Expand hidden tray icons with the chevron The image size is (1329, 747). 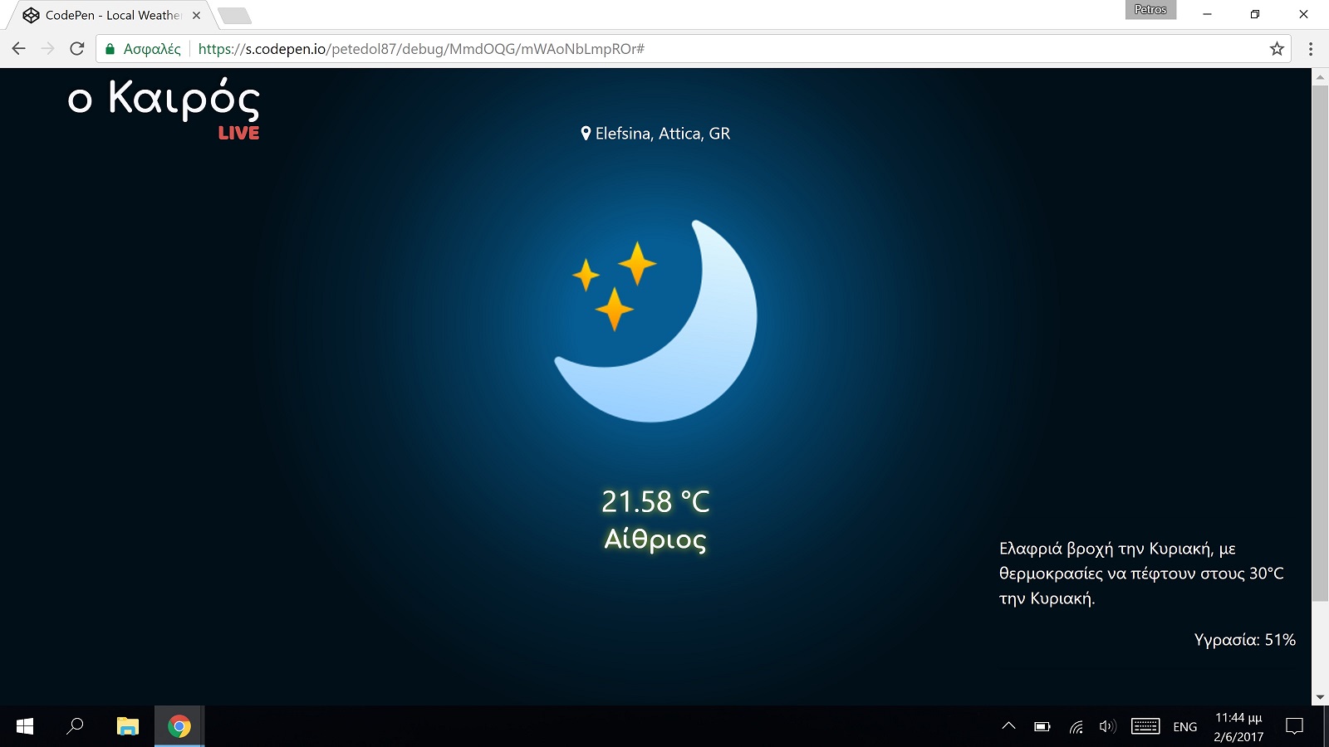(1008, 726)
